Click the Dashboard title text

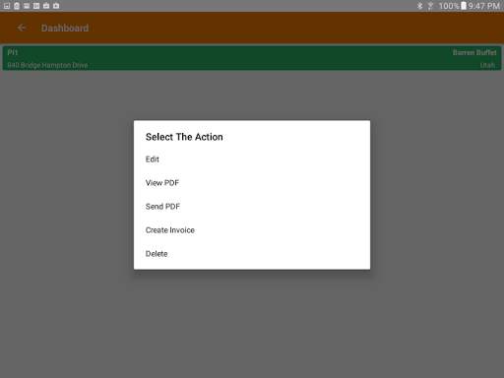point(65,29)
